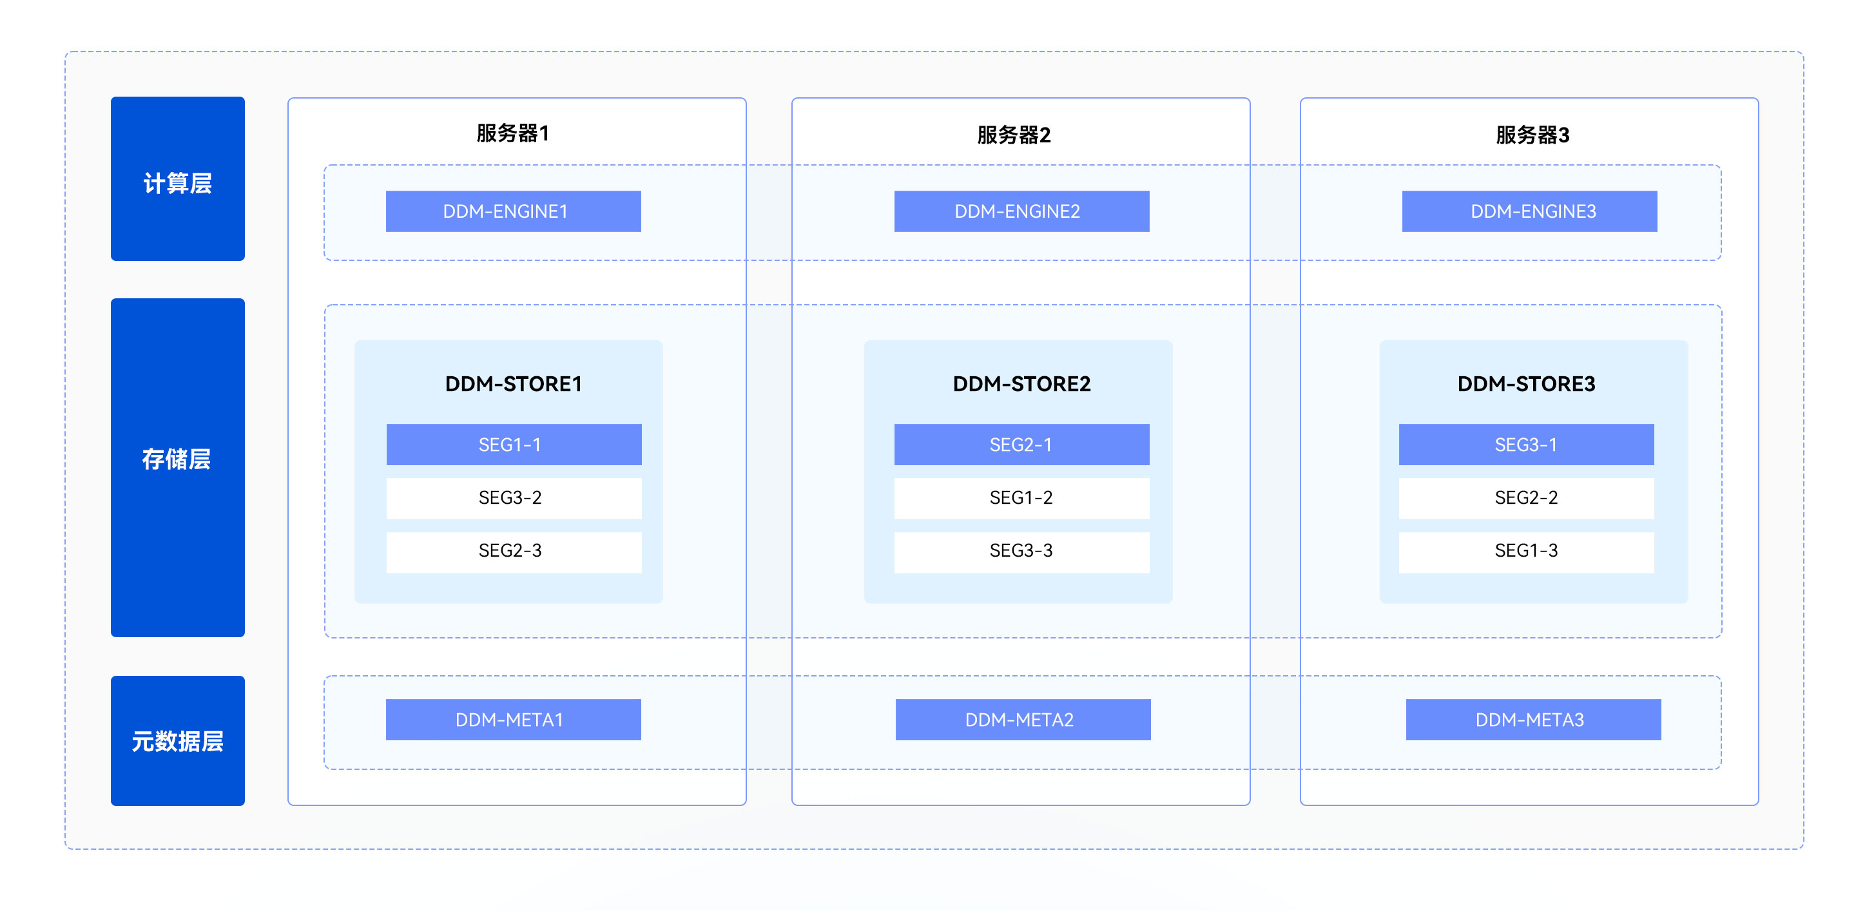Image resolution: width=1856 pixels, height=911 pixels.
Task: Click the SEG1-1 primary segment
Action: click(513, 445)
